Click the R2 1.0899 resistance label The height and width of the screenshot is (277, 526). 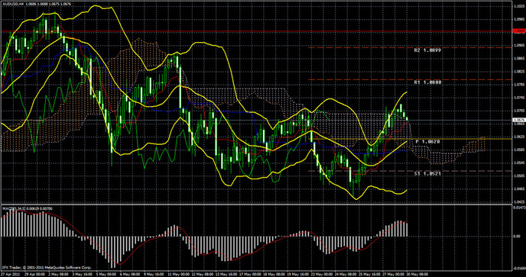(x=427, y=50)
